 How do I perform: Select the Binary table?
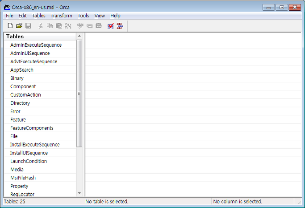[x=40, y=78]
